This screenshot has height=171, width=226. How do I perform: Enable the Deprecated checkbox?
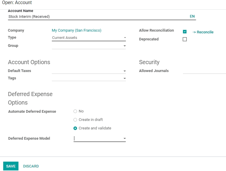click(185, 39)
